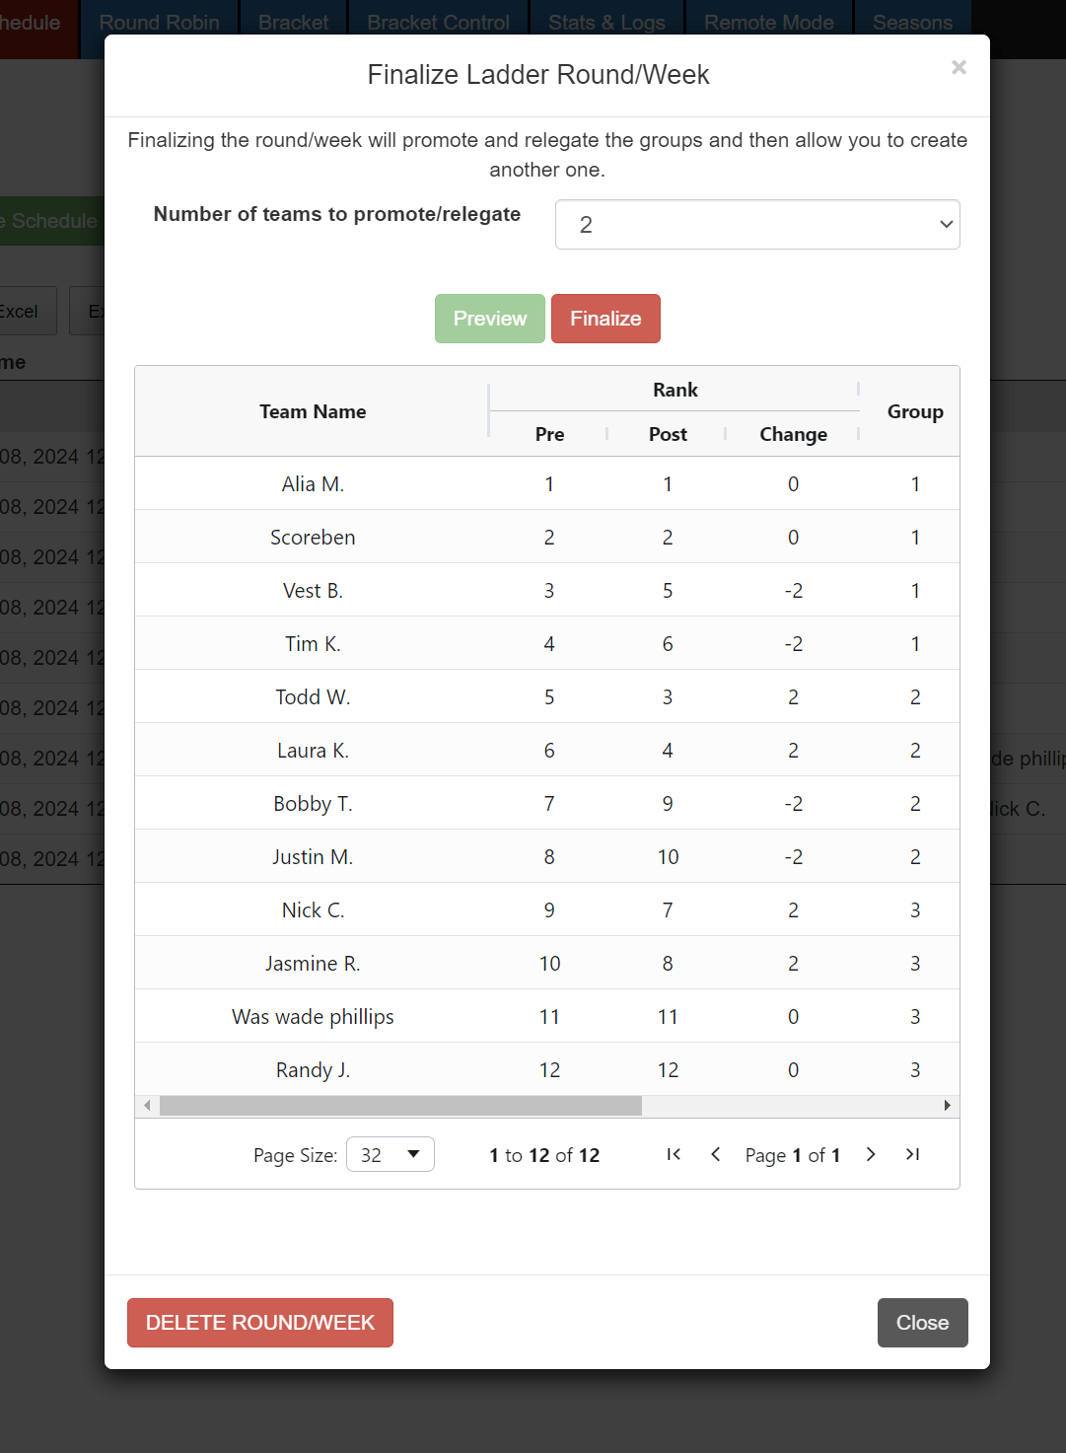This screenshot has width=1066, height=1453.
Task: Click the gray Close button
Action: [922, 1323]
